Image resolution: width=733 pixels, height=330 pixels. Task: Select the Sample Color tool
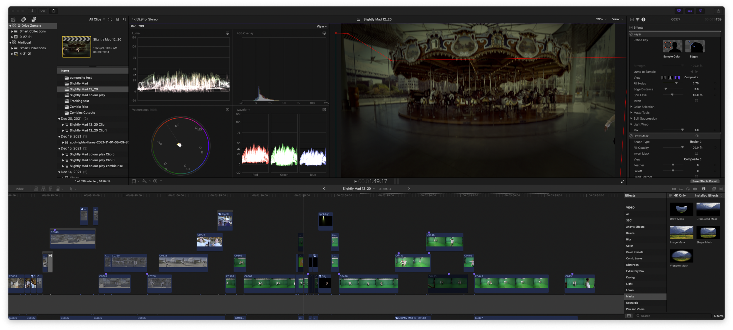coord(672,47)
